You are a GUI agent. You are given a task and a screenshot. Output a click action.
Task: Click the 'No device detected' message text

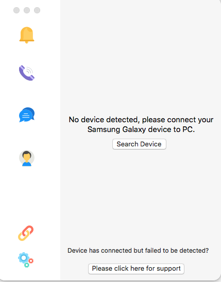(103, 120)
